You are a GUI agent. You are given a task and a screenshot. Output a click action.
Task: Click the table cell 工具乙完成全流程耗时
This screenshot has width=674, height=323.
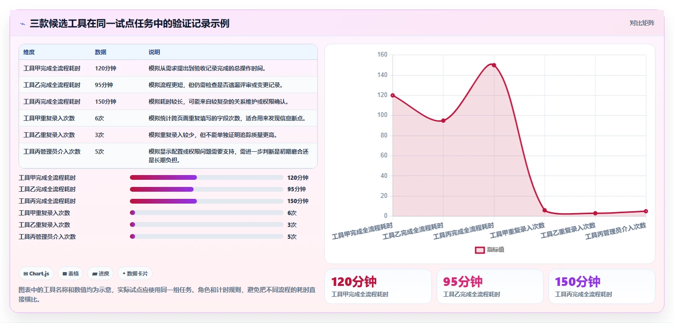(x=52, y=85)
